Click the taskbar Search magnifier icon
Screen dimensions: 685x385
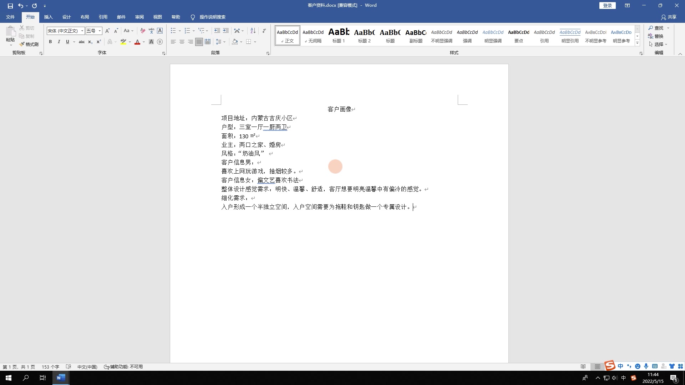pyautogui.click(x=26, y=378)
